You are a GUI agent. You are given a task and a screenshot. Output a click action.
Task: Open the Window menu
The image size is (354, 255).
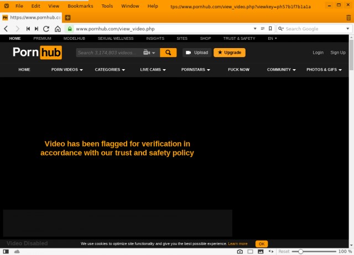coord(130,6)
